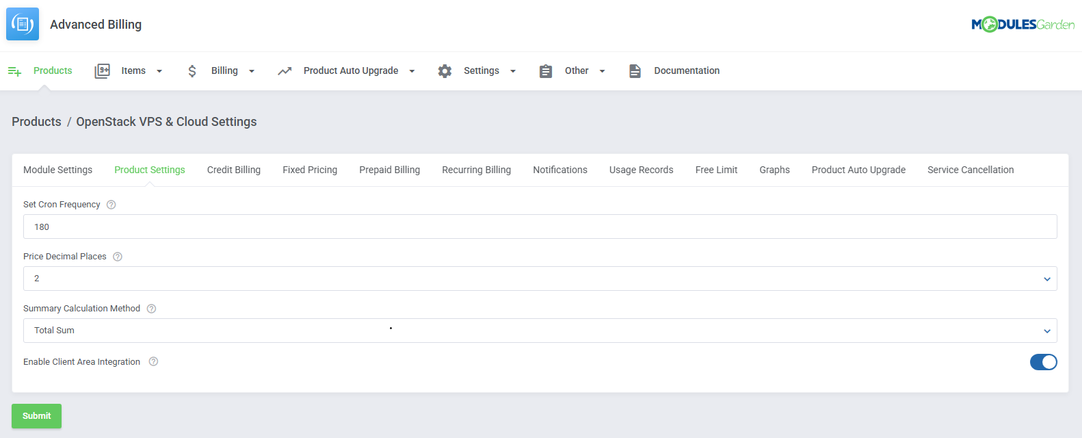Click the Enable Client Area Integration label
Screen dimensions: 1082x438
tap(81, 362)
